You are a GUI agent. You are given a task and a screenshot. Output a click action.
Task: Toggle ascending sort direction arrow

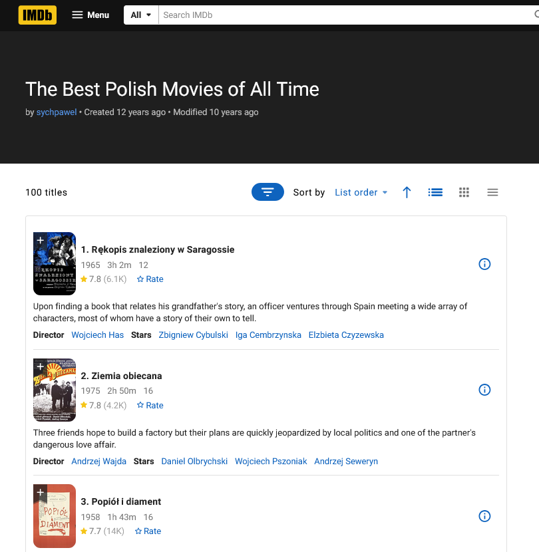pyautogui.click(x=407, y=192)
